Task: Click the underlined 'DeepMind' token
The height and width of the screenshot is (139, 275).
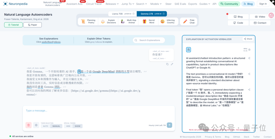Action: [x=108, y=72]
